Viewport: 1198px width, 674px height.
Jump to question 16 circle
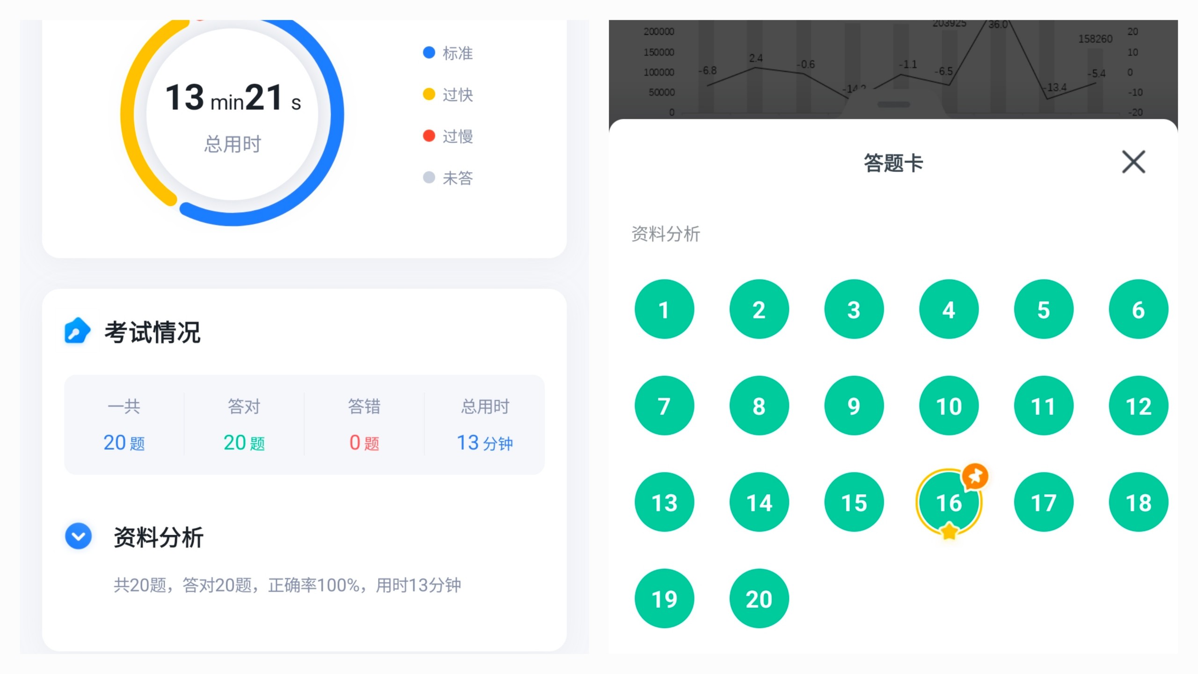pyautogui.click(x=948, y=502)
